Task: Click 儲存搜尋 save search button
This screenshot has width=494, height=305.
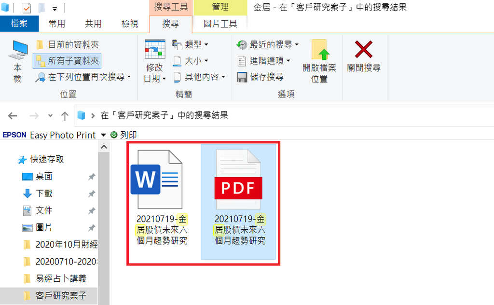Action: click(260, 77)
